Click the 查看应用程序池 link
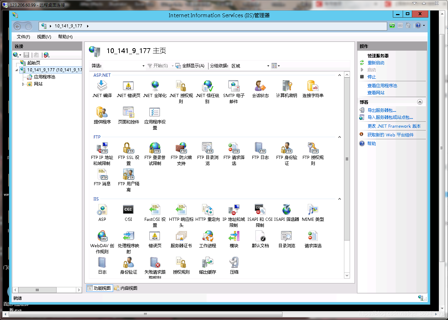448x320 pixels. (382, 86)
